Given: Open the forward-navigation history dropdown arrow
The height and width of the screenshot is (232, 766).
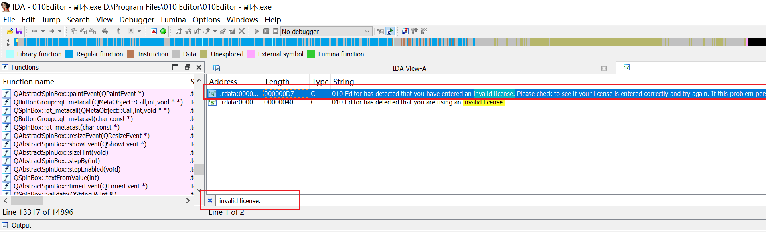Looking at the screenshot, I should click(x=59, y=31).
